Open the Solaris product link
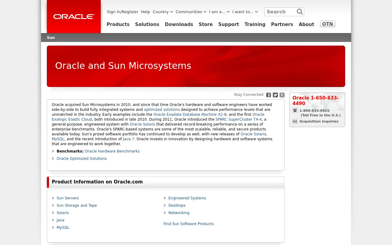This screenshot has width=392, height=245. pos(63,213)
